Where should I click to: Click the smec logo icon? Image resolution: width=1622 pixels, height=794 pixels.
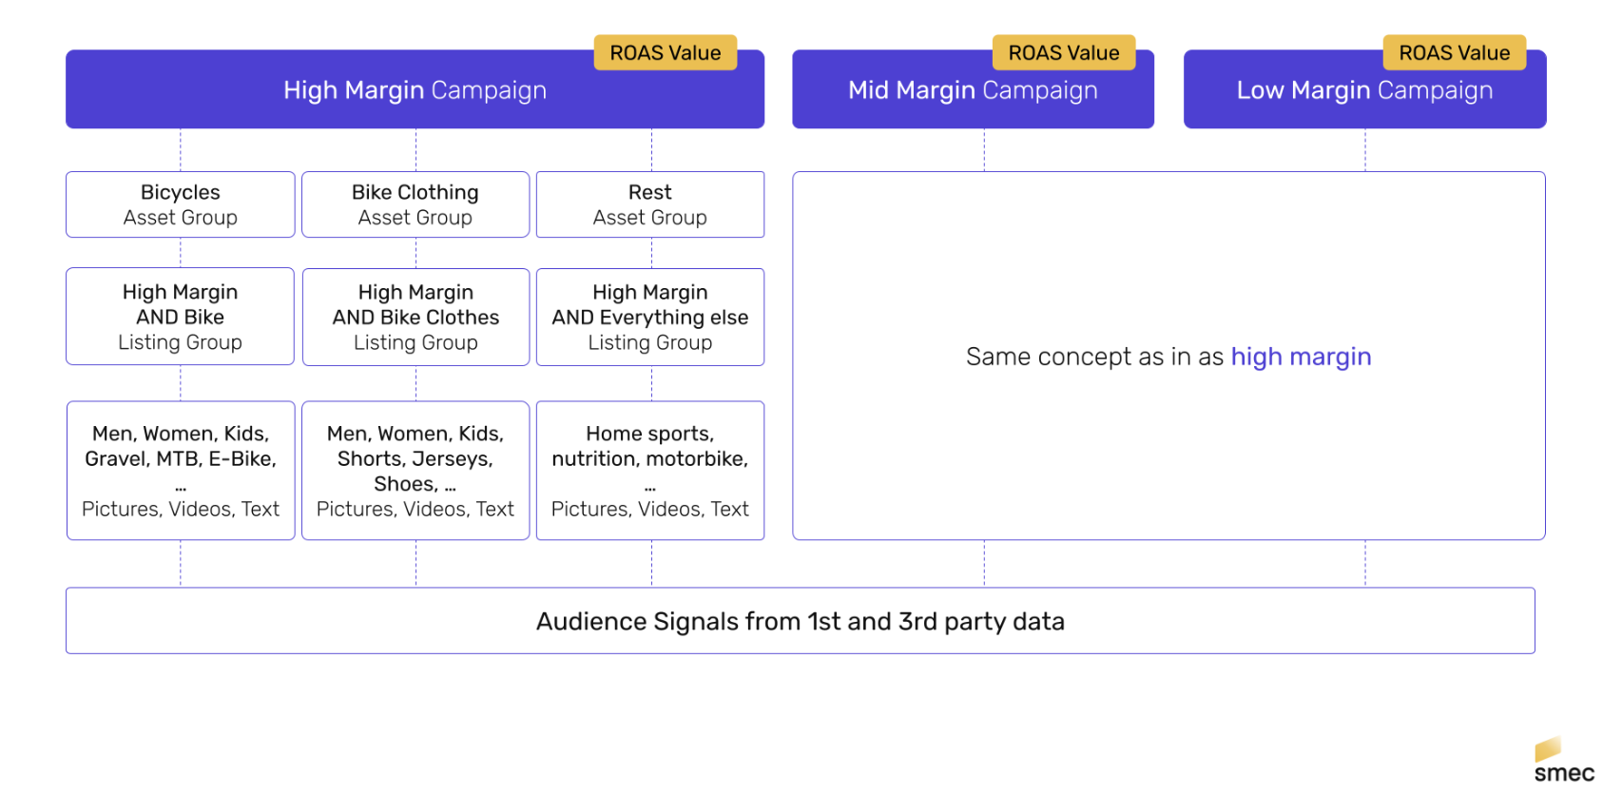1547,748
